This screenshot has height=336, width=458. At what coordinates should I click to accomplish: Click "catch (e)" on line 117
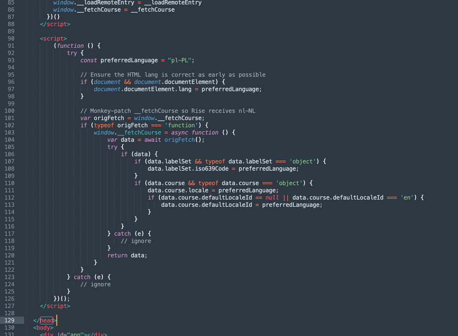[129, 233]
